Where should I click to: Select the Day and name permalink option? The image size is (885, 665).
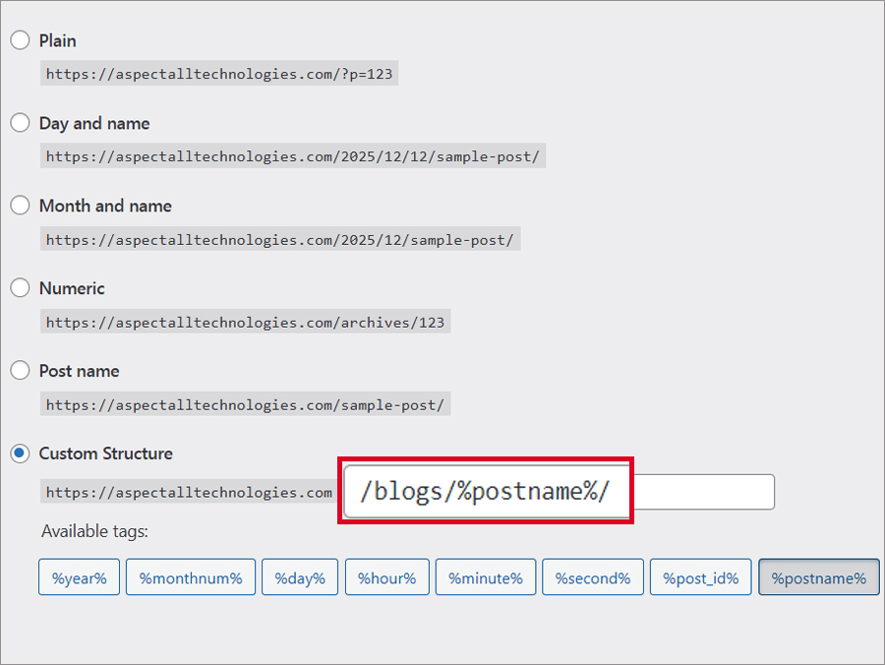[x=20, y=123]
